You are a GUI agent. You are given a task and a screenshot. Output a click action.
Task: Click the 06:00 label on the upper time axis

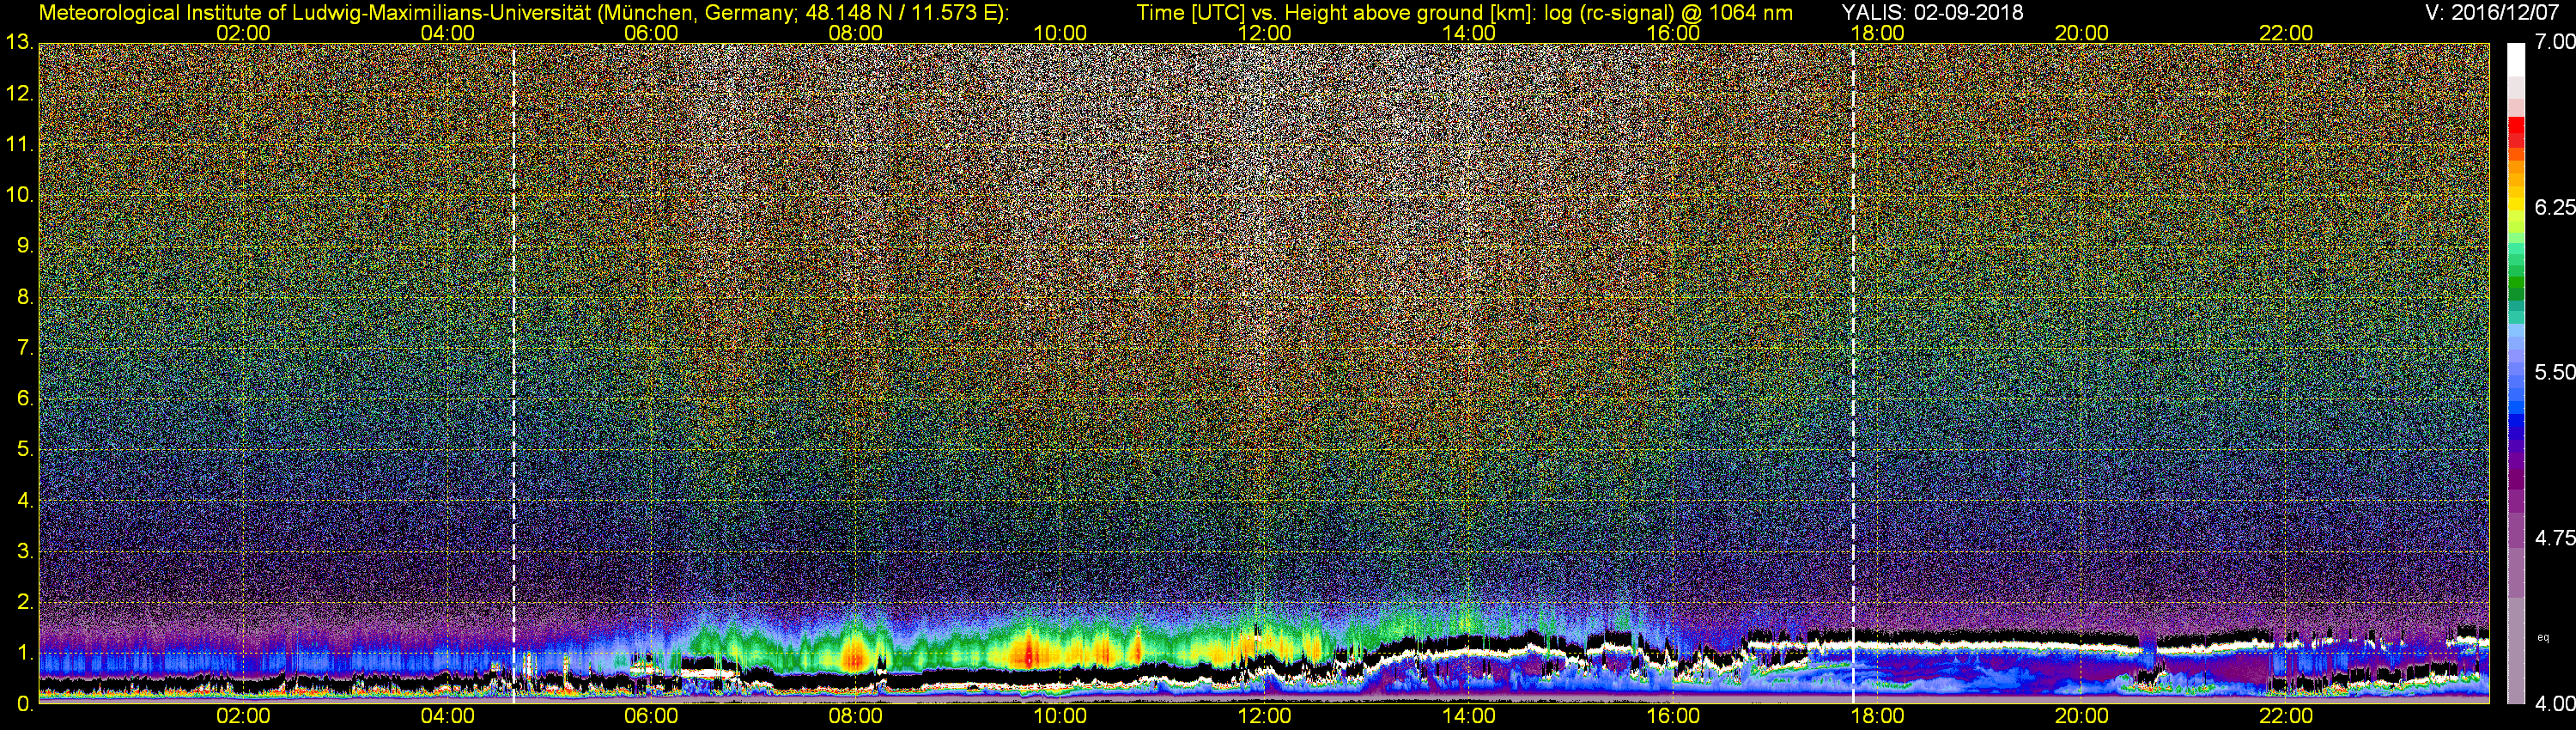(x=651, y=33)
